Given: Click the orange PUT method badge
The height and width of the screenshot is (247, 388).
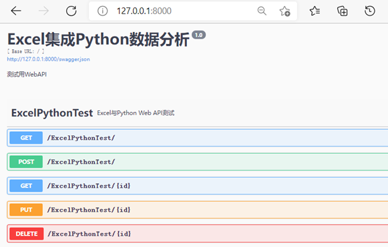Looking at the screenshot, I should point(26,210).
